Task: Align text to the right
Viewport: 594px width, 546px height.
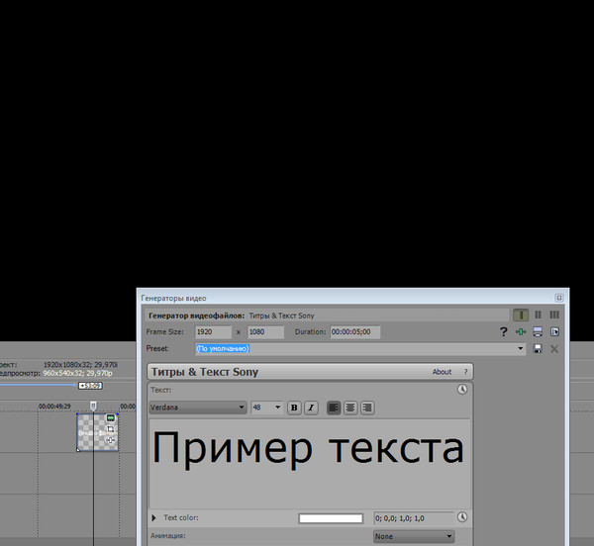Action: click(x=367, y=408)
